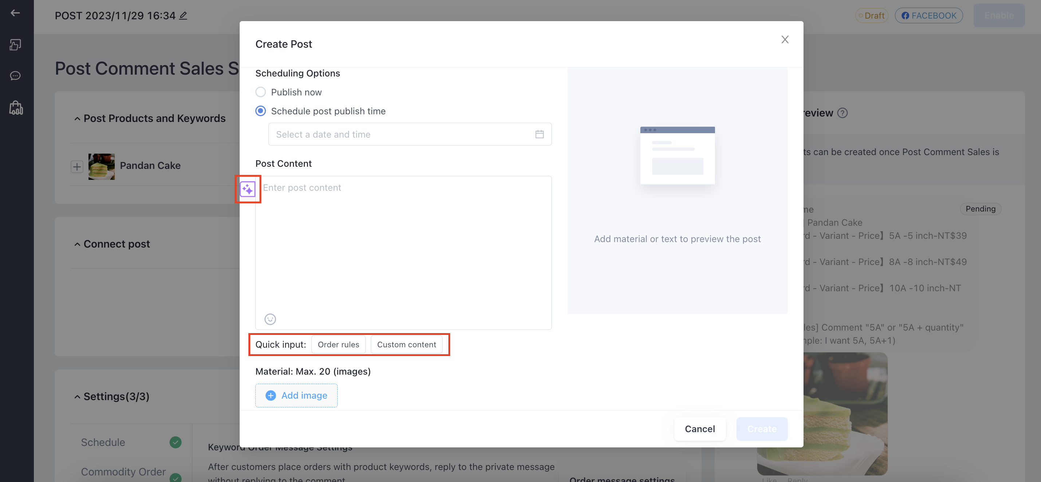Open the emoji picker in post content
1041x482 pixels.
pos(270,319)
